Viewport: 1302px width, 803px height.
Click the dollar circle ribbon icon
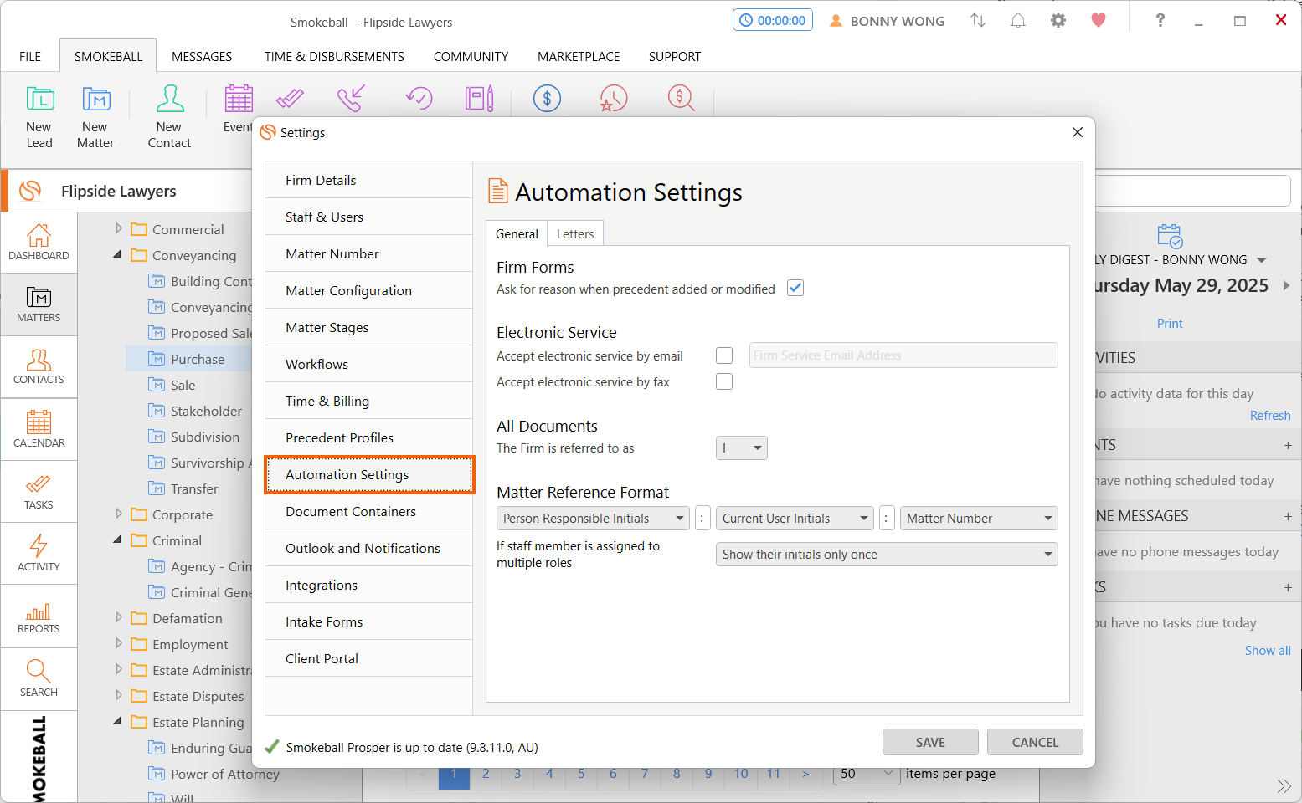547,99
